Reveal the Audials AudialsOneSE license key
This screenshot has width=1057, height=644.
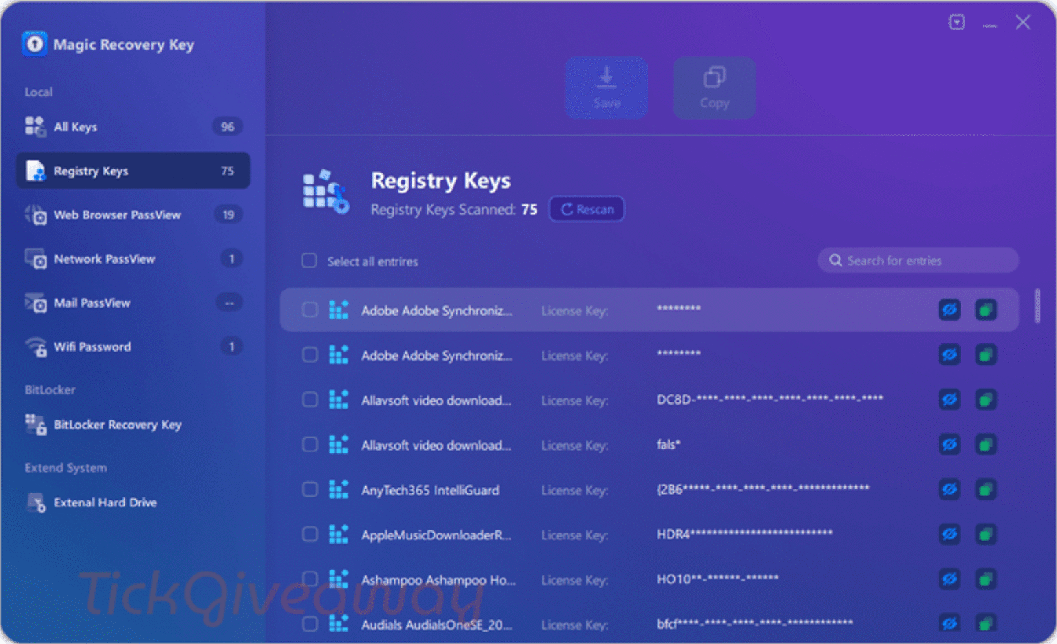tap(950, 624)
